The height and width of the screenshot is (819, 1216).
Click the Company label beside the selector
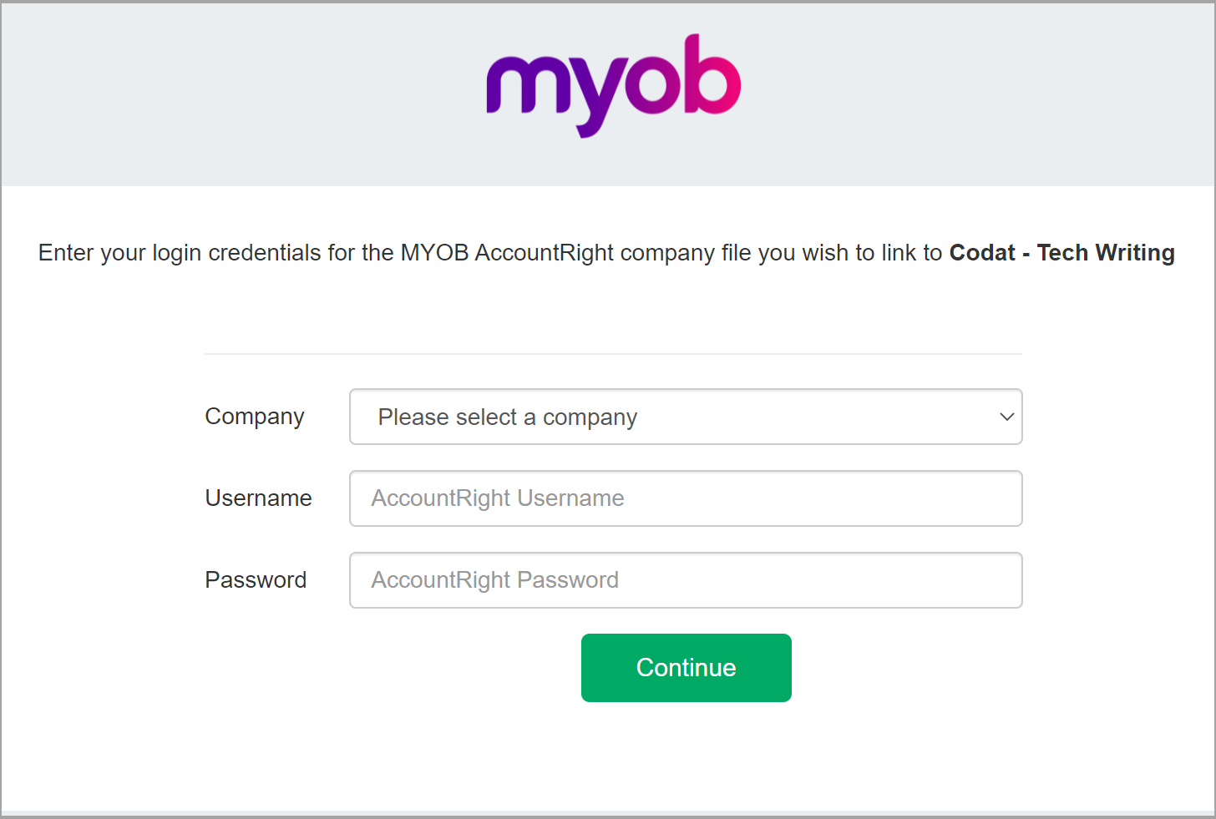254,416
